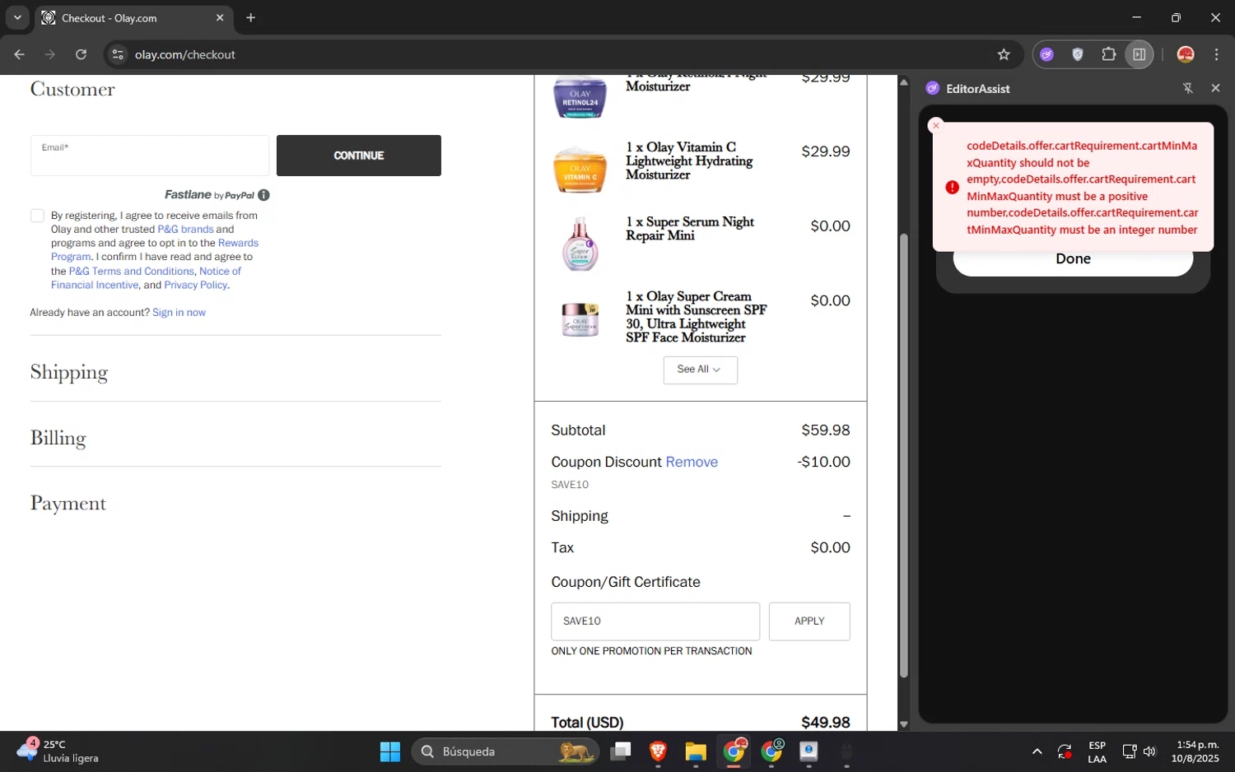Toggle the browser side panel icon
Screen dimensions: 1235x772
tap(1139, 54)
